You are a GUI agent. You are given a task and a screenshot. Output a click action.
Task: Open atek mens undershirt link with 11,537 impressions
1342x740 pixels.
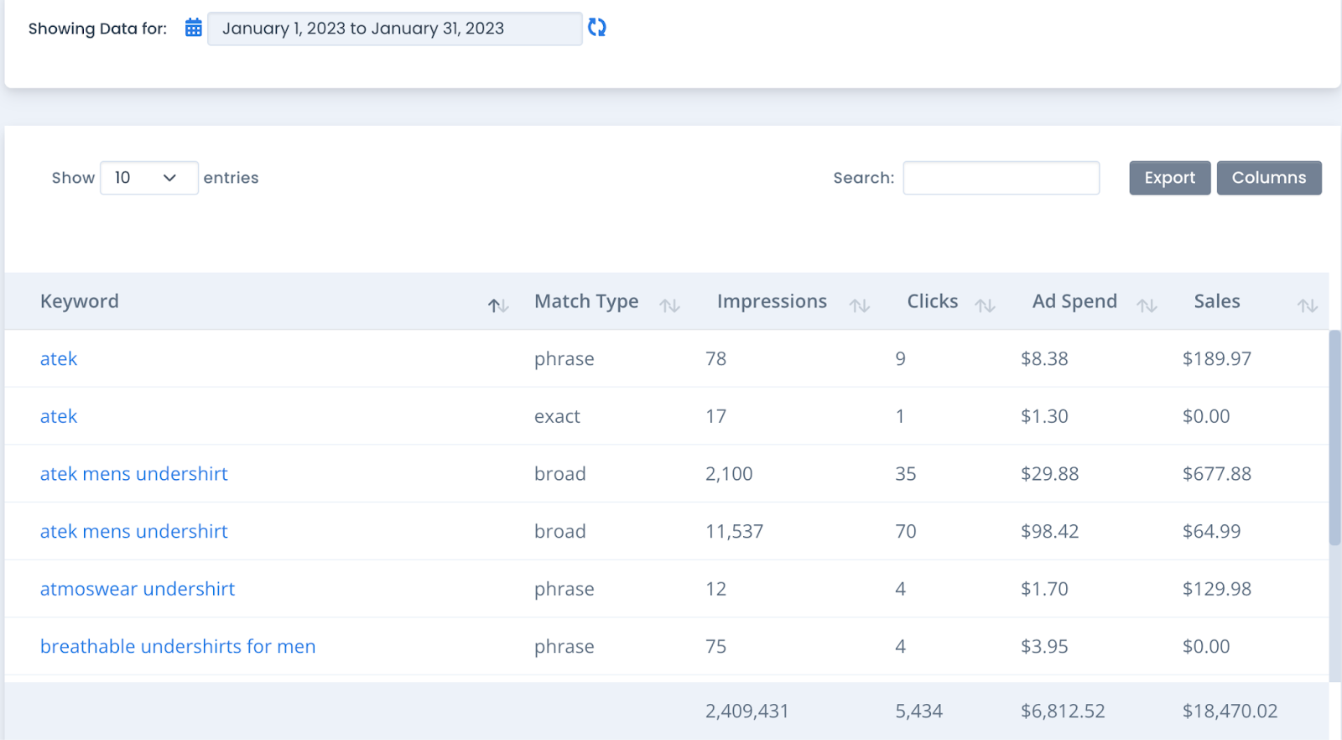click(134, 532)
